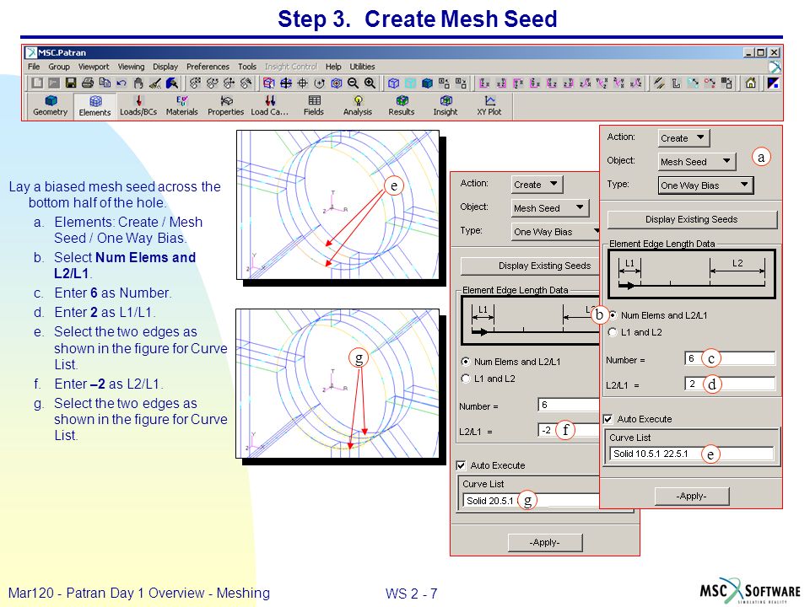Click the Copy to clipboard toolbar icon
This screenshot has width=810, height=607.
pos(105,83)
